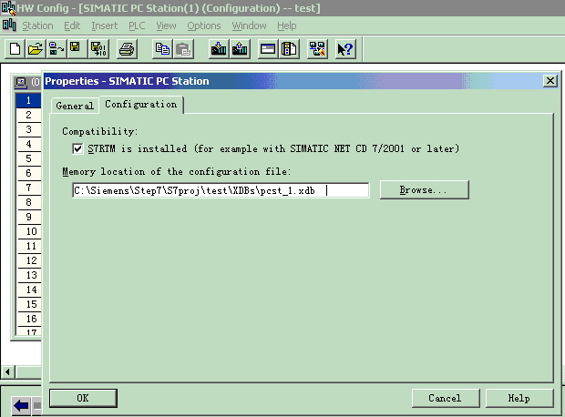Click the New station toolbar icon
565x417 pixels.
tap(15, 48)
